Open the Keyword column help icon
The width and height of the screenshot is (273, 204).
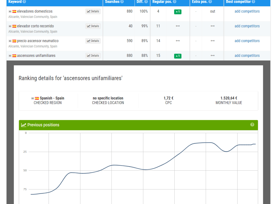24,2
